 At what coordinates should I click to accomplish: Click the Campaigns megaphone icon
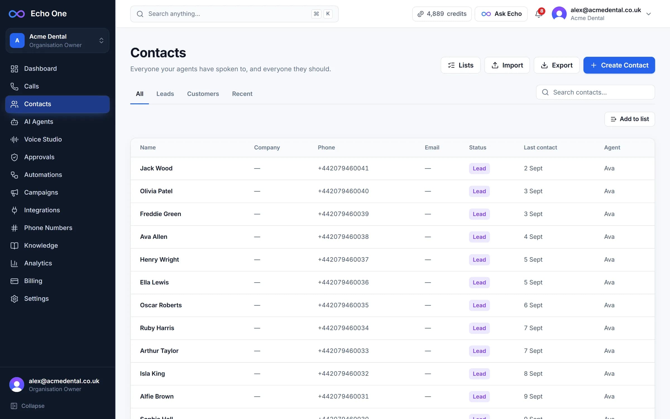click(14, 192)
